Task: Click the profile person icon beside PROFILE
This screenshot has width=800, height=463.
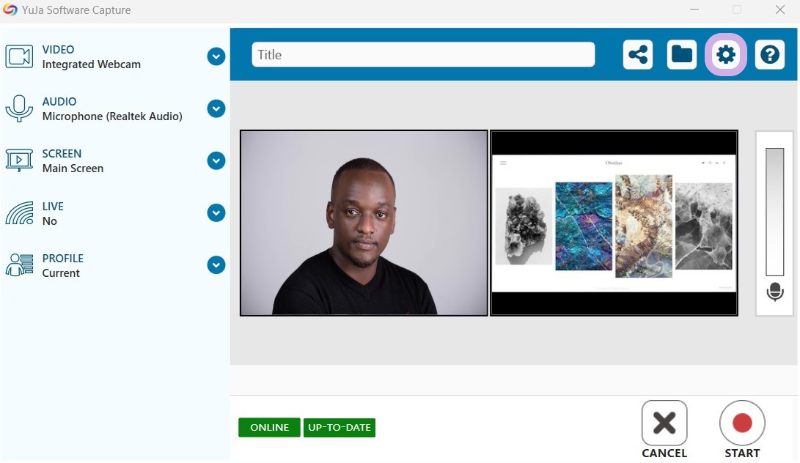Action: click(x=19, y=264)
